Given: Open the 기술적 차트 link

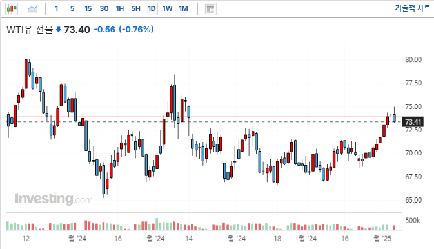Looking at the screenshot, I should coord(413,8).
